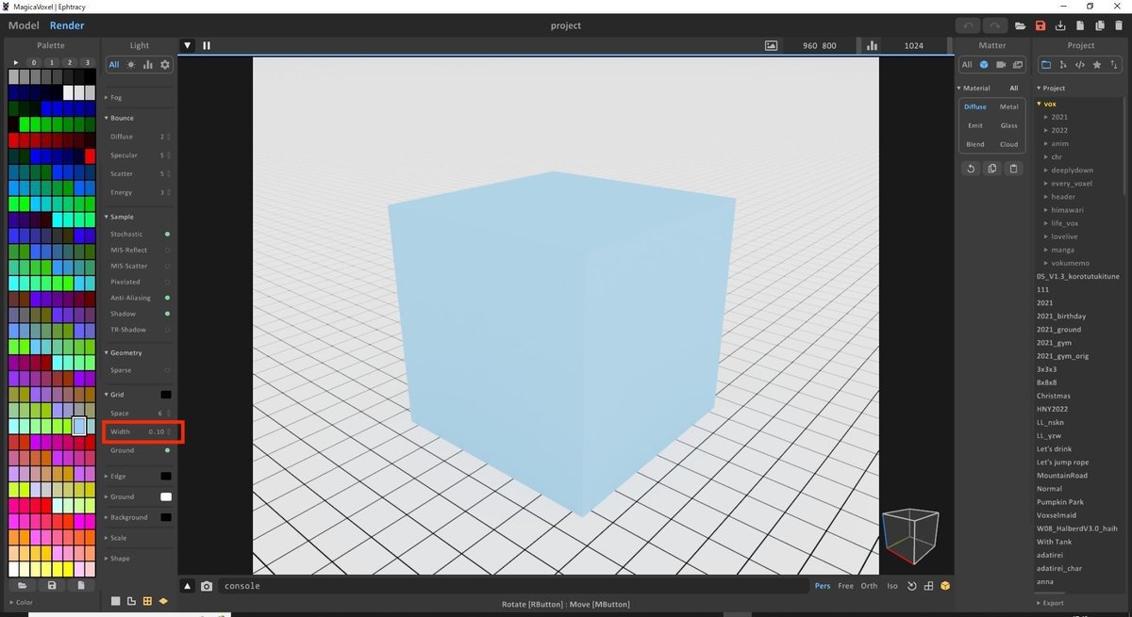Take a snapshot with the camera icon
This screenshot has width=1132, height=617.
click(207, 586)
